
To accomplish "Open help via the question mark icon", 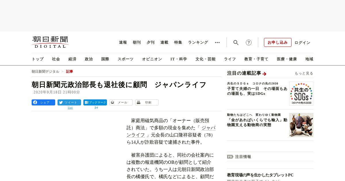I will [249, 43].
